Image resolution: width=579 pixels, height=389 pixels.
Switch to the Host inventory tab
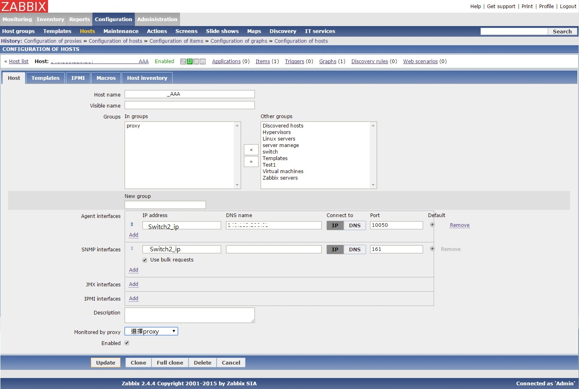pos(147,78)
